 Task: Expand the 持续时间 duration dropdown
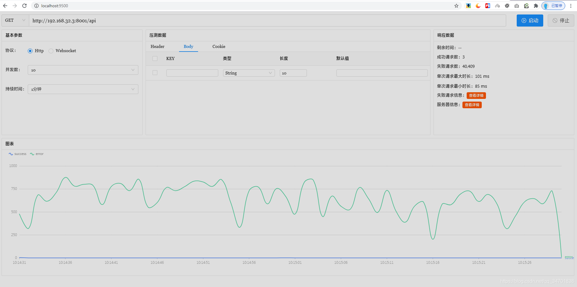click(x=83, y=89)
